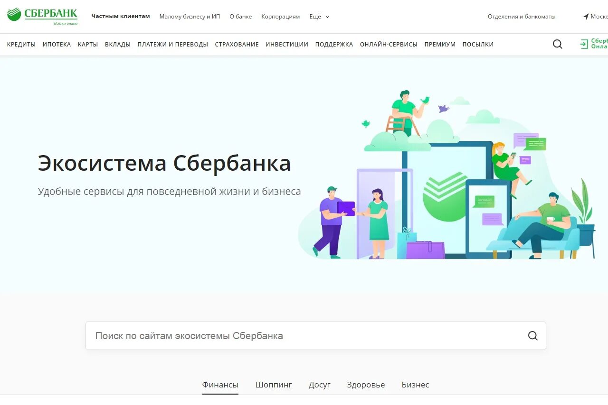The height and width of the screenshot is (405, 608).
Task: Open Малому бизнесу и ИП section
Action: [x=190, y=17]
